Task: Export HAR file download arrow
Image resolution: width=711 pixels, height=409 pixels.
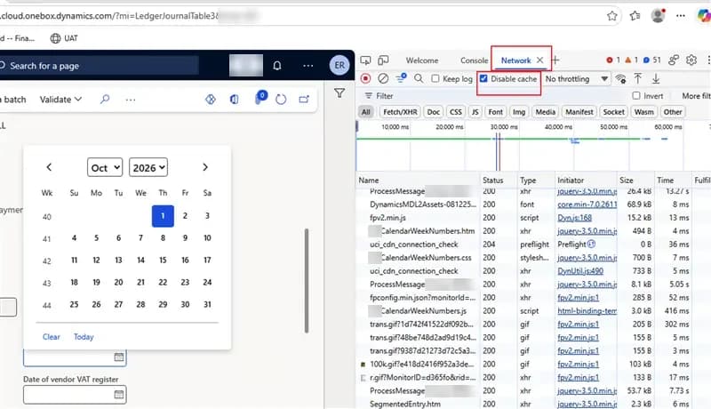Action: (x=656, y=79)
